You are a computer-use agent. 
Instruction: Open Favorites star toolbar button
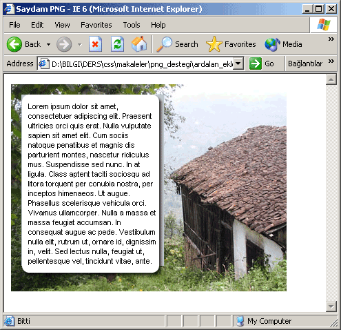231,44
